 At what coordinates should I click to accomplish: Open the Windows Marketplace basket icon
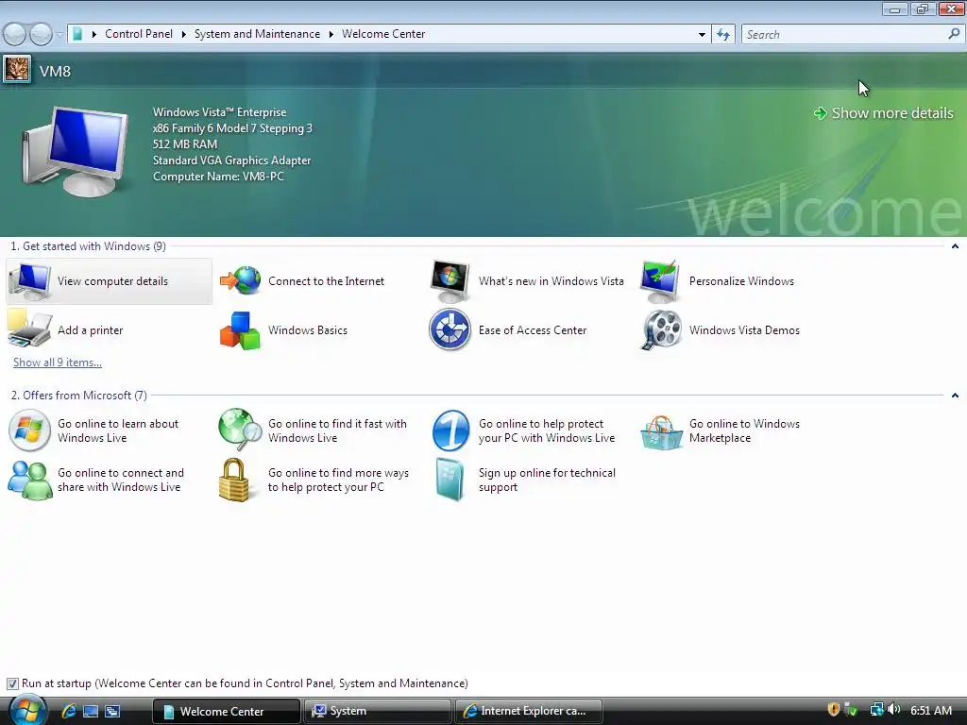(660, 431)
